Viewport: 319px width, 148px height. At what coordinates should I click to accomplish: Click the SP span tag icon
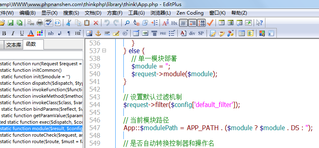201,33
